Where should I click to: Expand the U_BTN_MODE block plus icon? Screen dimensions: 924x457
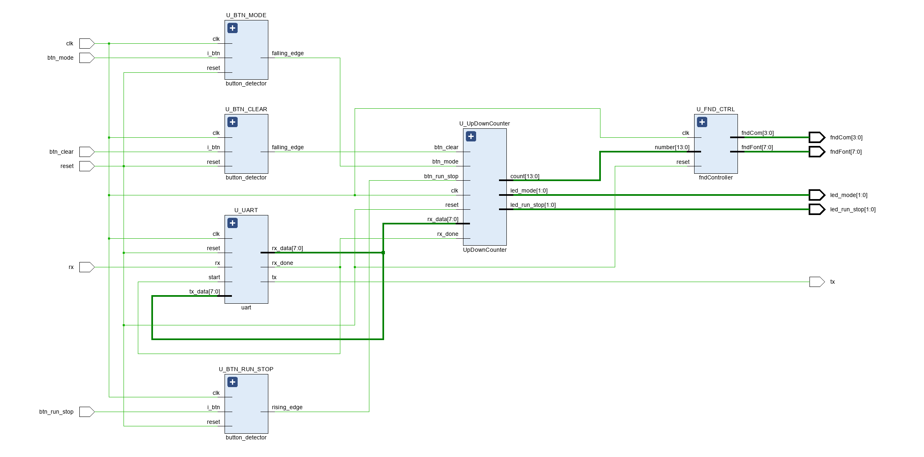[x=232, y=28]
